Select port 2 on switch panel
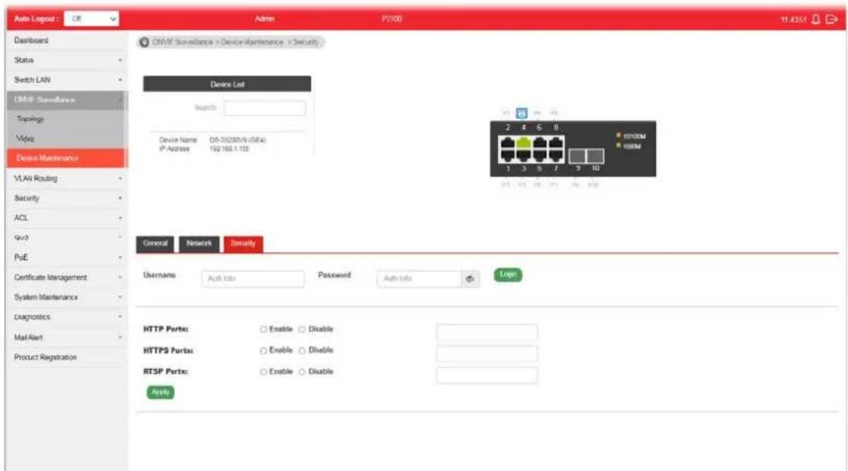The width and height of the screenshot is (848, 471). tap(507, 143)
